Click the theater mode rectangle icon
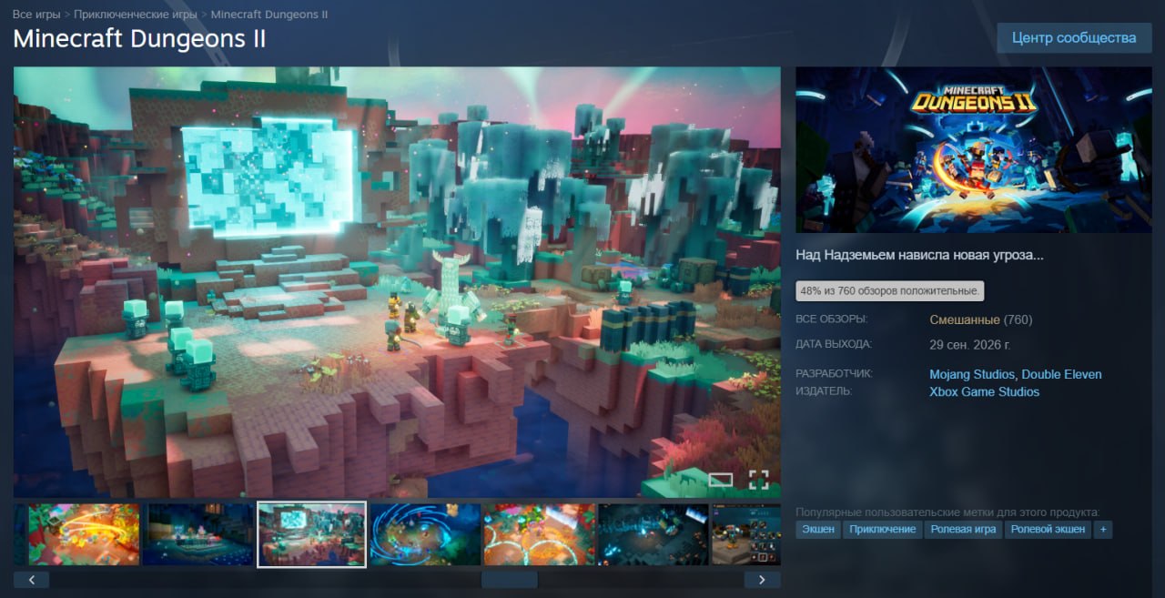Screen dimensions: 1165x598 pos(721,480)
